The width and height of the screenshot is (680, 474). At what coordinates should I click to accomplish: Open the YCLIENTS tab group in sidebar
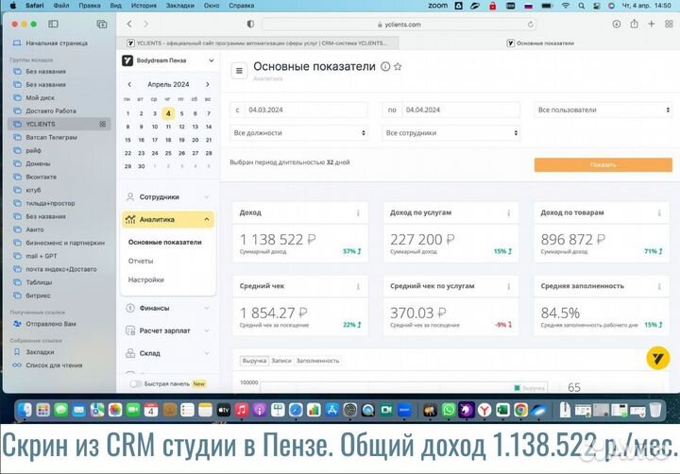[x=59, y=124]
